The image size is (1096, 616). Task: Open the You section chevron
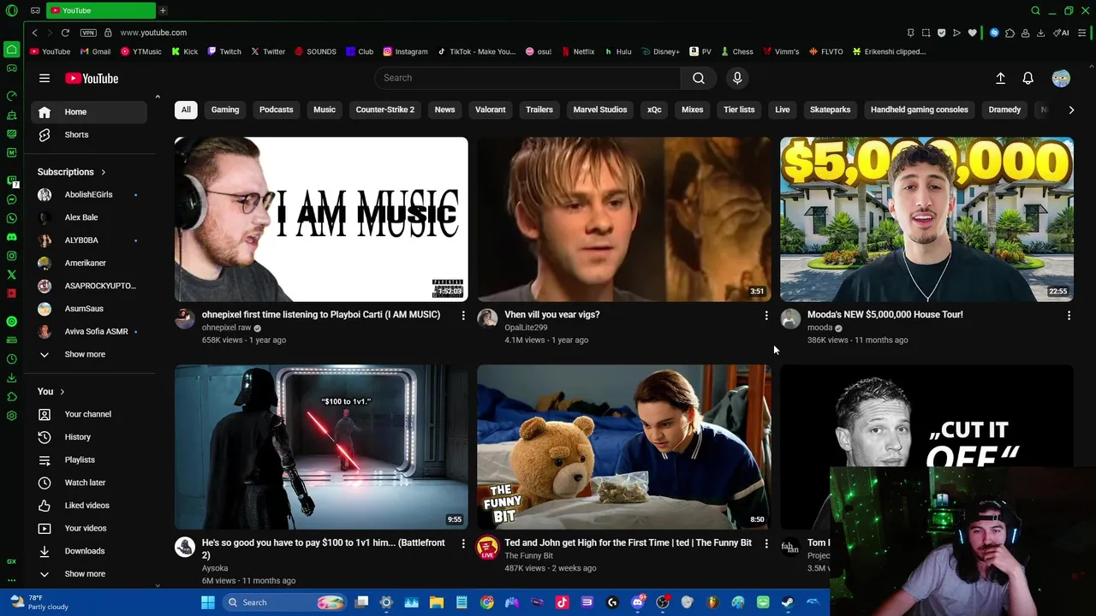62,392
